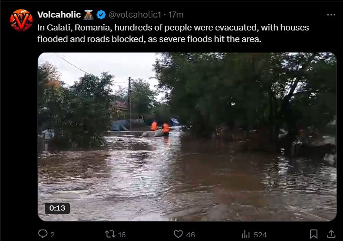Click the reply count 2
Image resolution: width=343 pixels, height=241 pixels.
tap(53, 235)
